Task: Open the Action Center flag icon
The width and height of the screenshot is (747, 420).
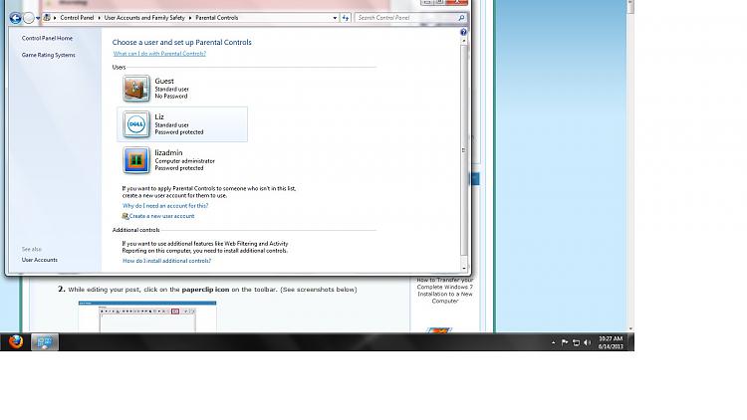Action: [x=565, y=342]
